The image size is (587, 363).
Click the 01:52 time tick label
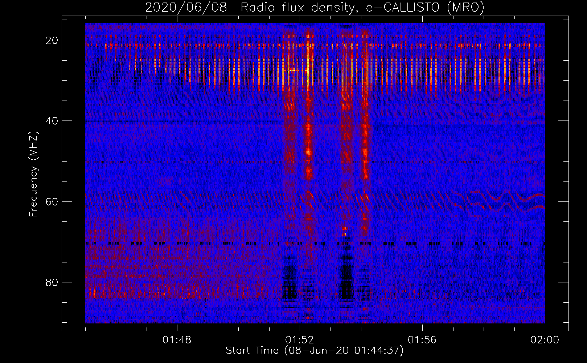click(x=300, y=340)
